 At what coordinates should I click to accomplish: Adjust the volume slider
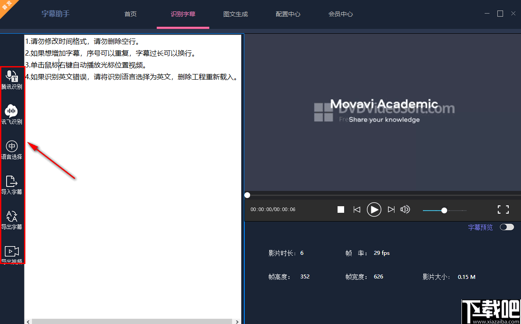pyautogui.click(x=444, y=210)
